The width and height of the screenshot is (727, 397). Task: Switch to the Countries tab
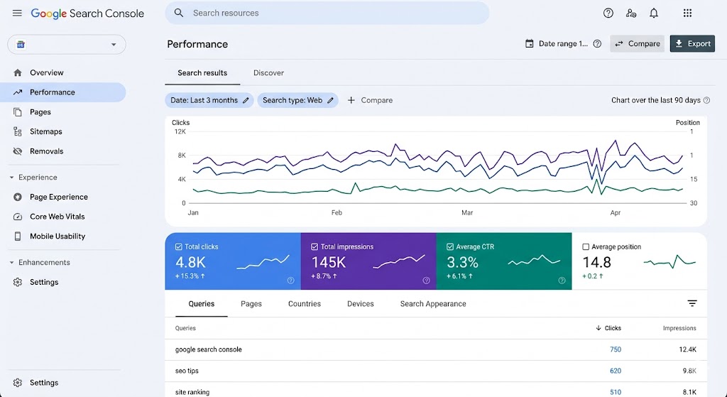point(305,304)
